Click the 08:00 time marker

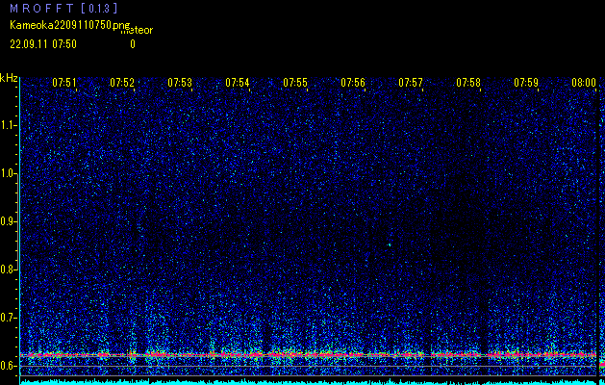click(x=584, y=82)
